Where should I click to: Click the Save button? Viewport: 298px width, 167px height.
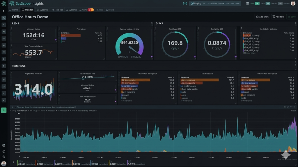(x=292, y=17)
